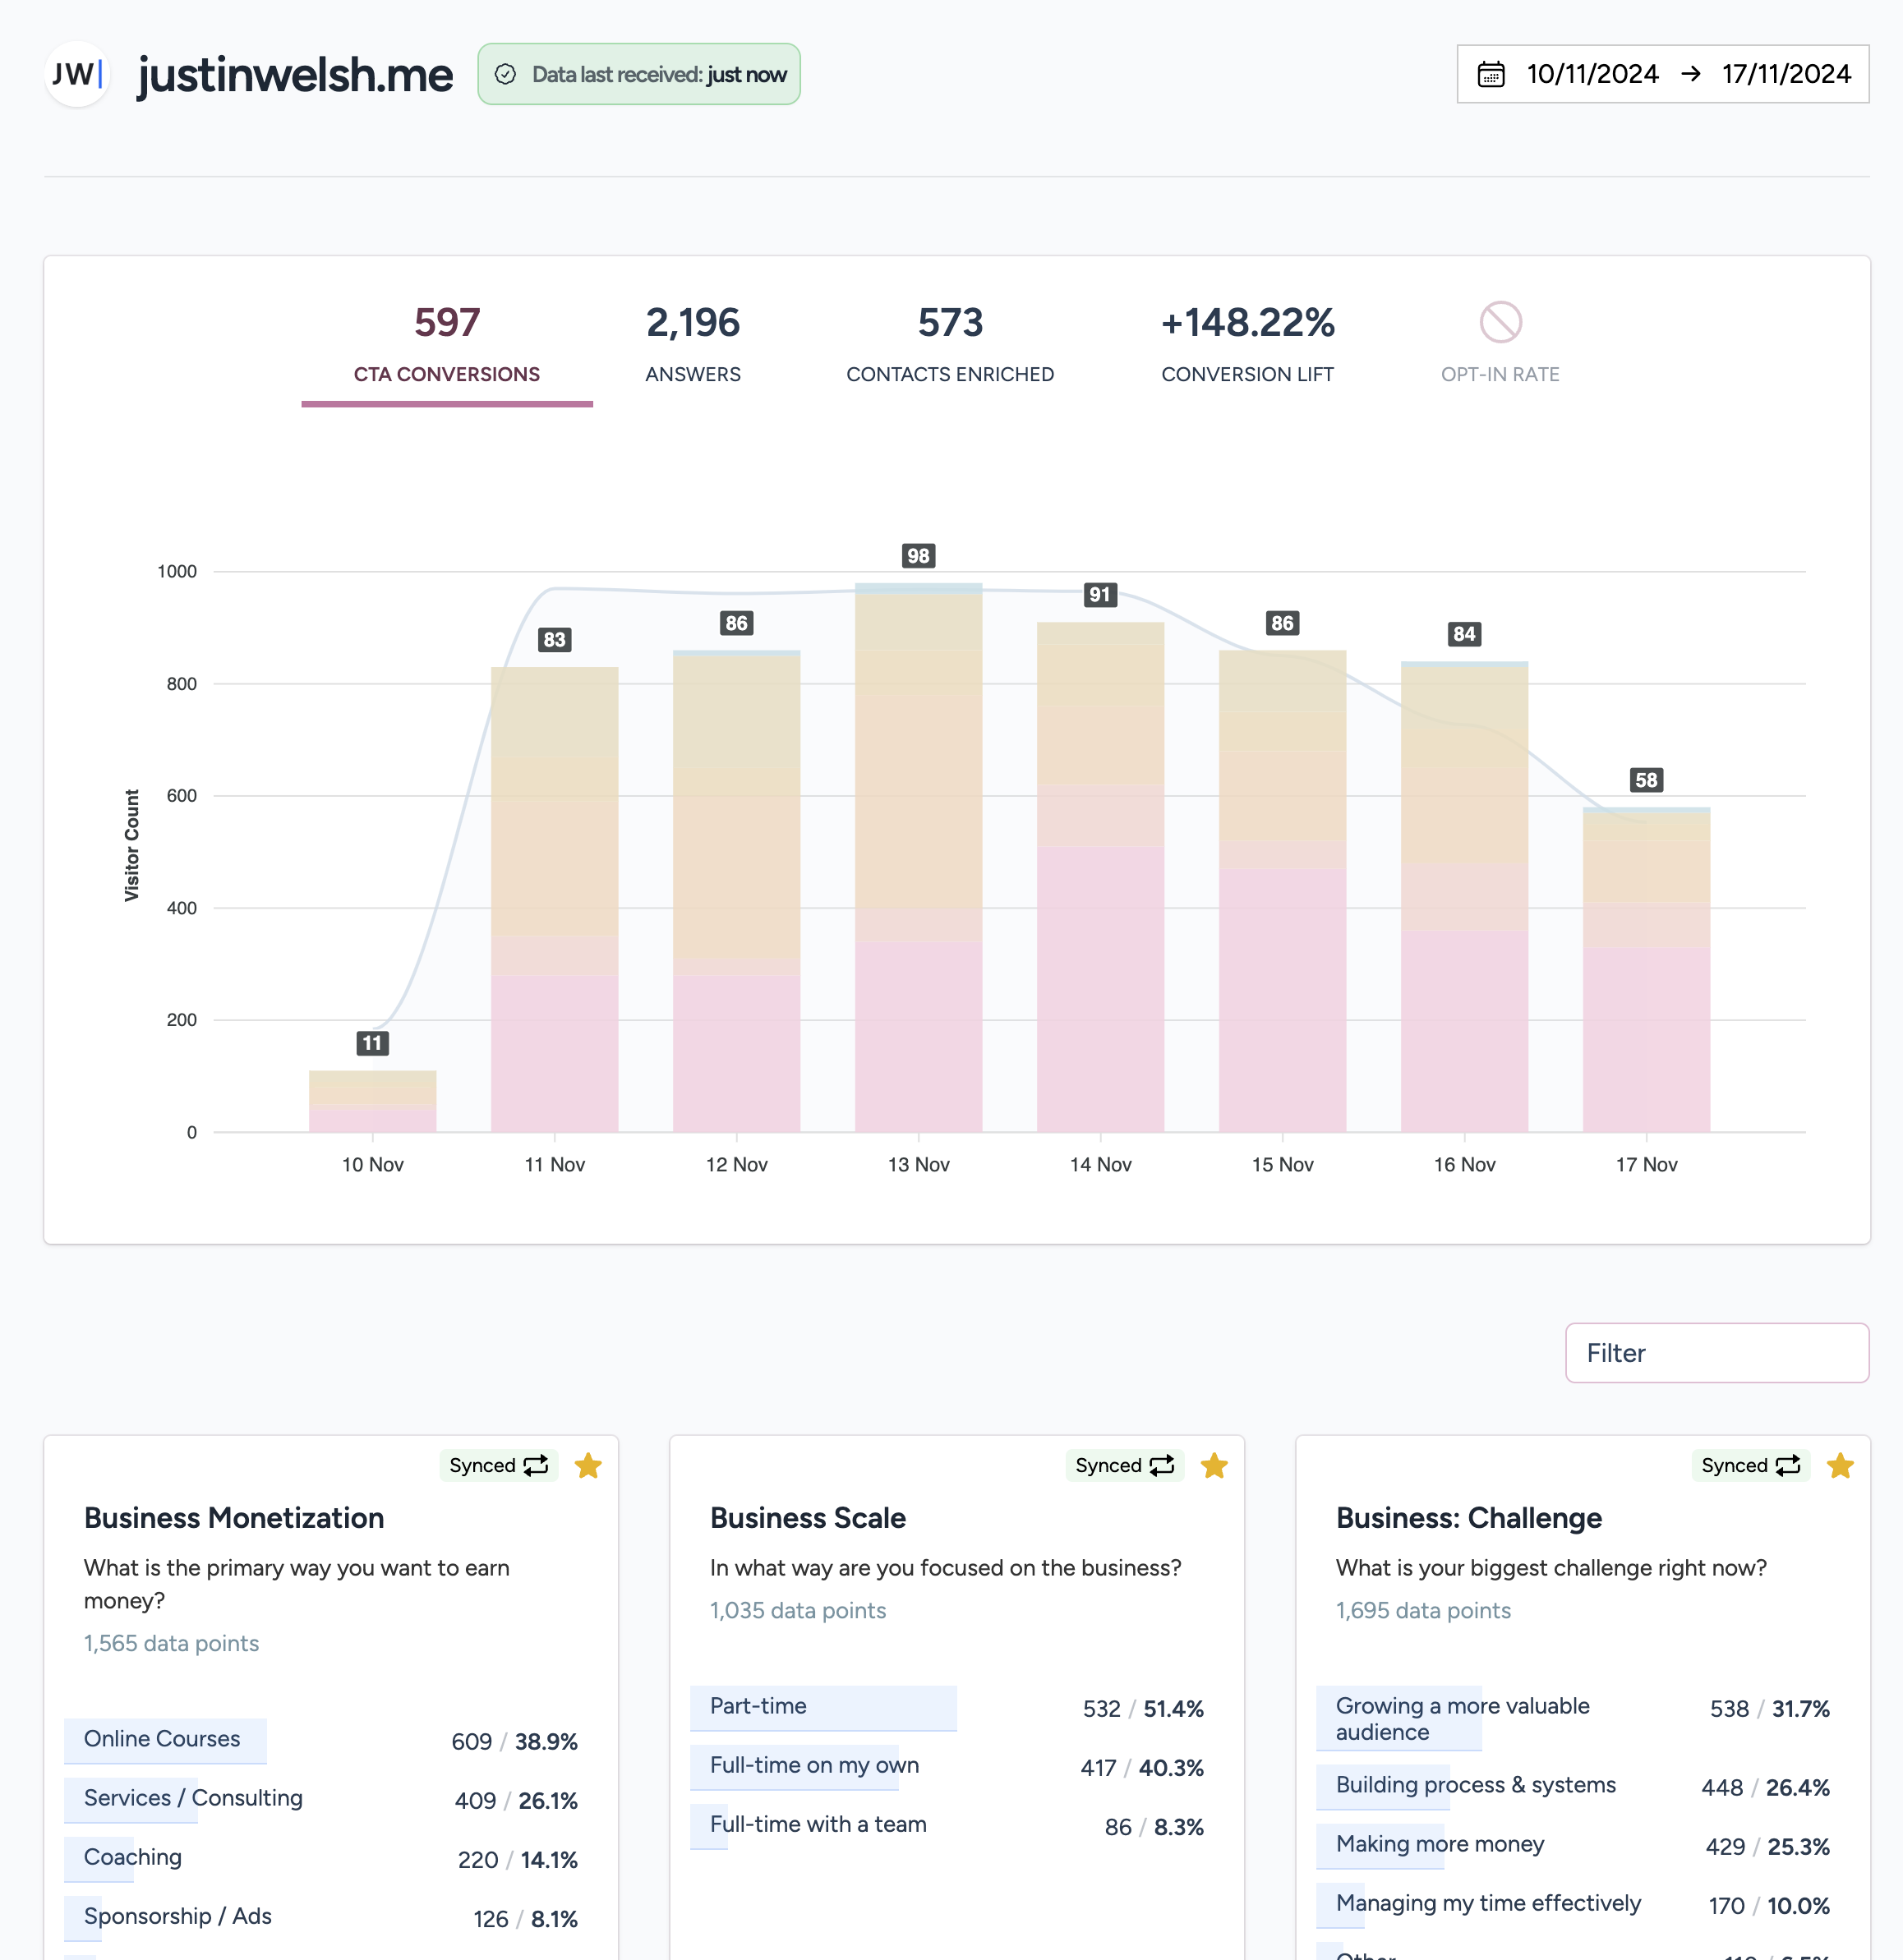This screenshot has height=1960, width=1903.
Task: Select the Making more money row
Action: point(1583,1846)
